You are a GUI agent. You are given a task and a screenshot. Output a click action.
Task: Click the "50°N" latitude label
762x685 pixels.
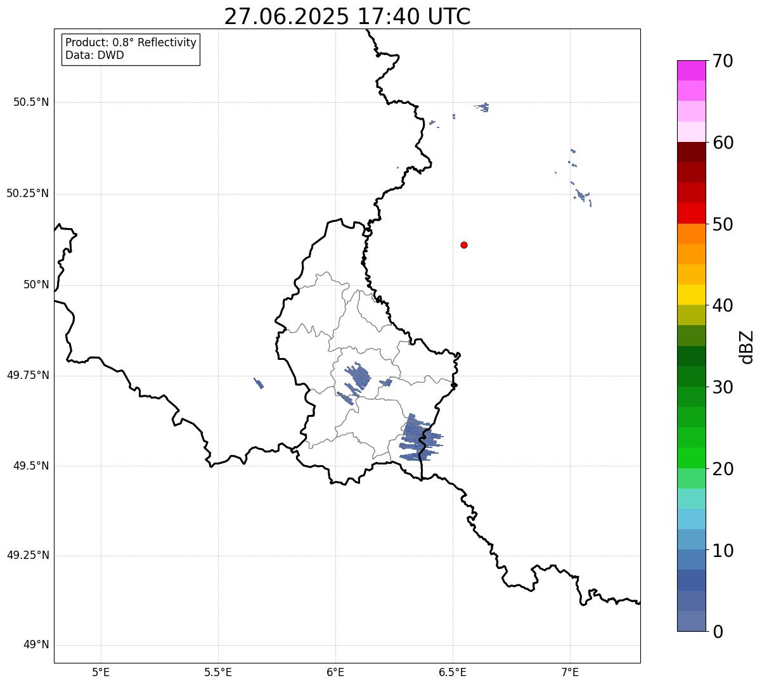coord(36,285)
